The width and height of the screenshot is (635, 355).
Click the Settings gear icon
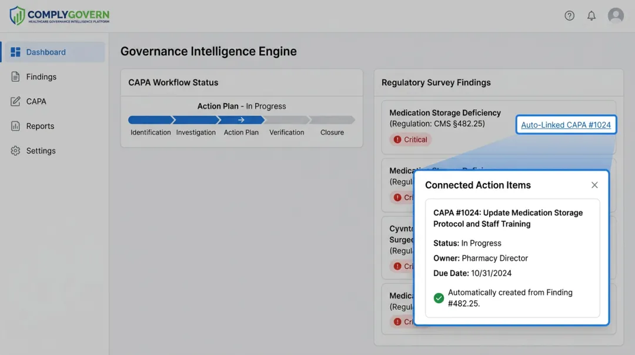[15, 151]
